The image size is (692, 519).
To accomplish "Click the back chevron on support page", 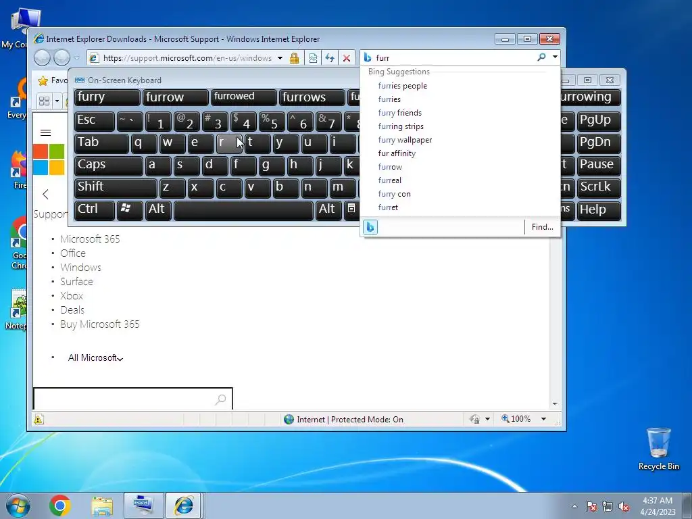I will pyautogui.click(x=45, y=194).
